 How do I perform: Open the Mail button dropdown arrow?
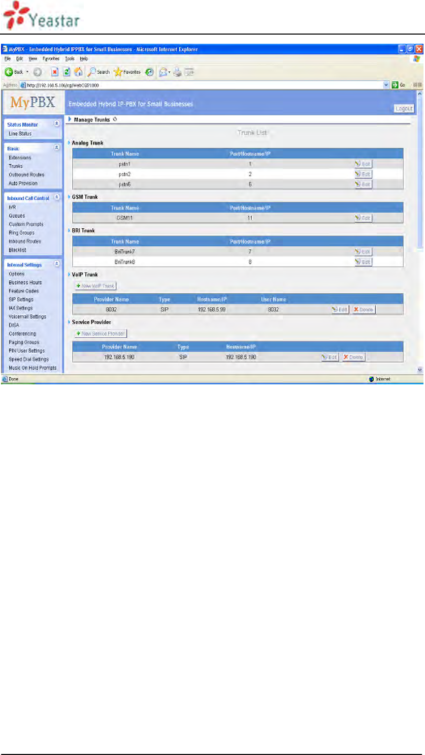point(171,72)
